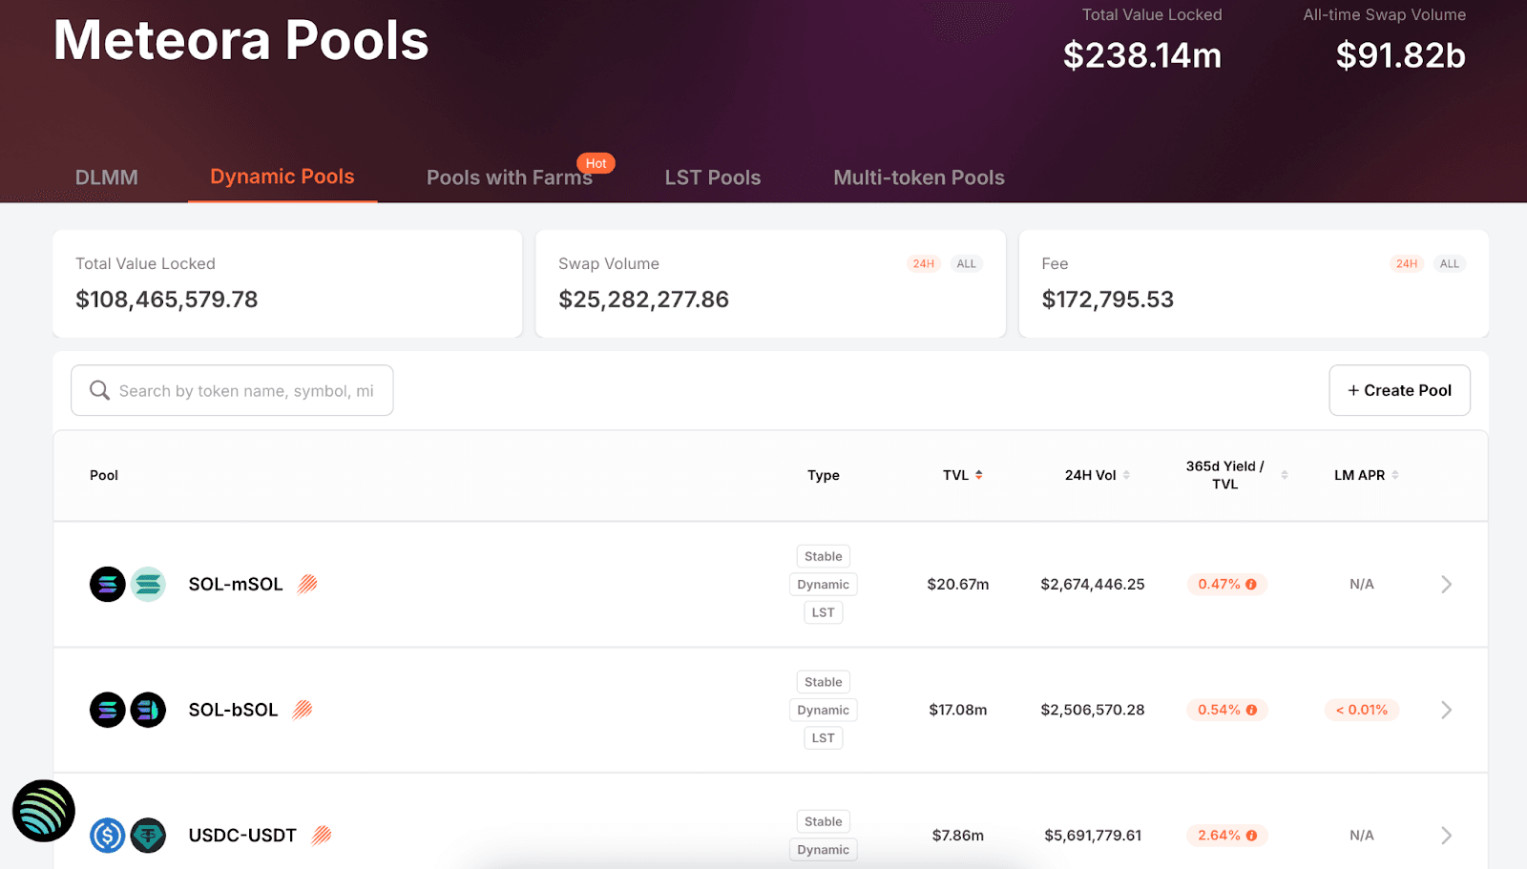Click the $7.86m TVL value
This screenshot has width=1527, height=869.
(x=958, y=836)
